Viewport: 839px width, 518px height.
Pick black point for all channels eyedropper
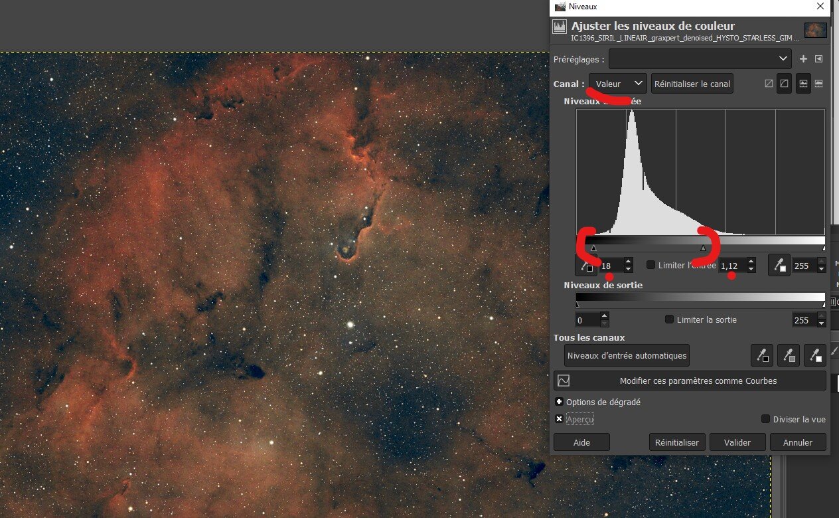[x=762, y=355]
